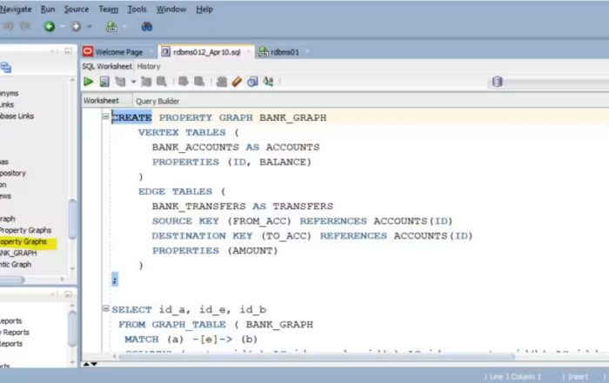Click the Reports panel vertical scrollbar
Viewport: 609px width, 383px height.
72,329
